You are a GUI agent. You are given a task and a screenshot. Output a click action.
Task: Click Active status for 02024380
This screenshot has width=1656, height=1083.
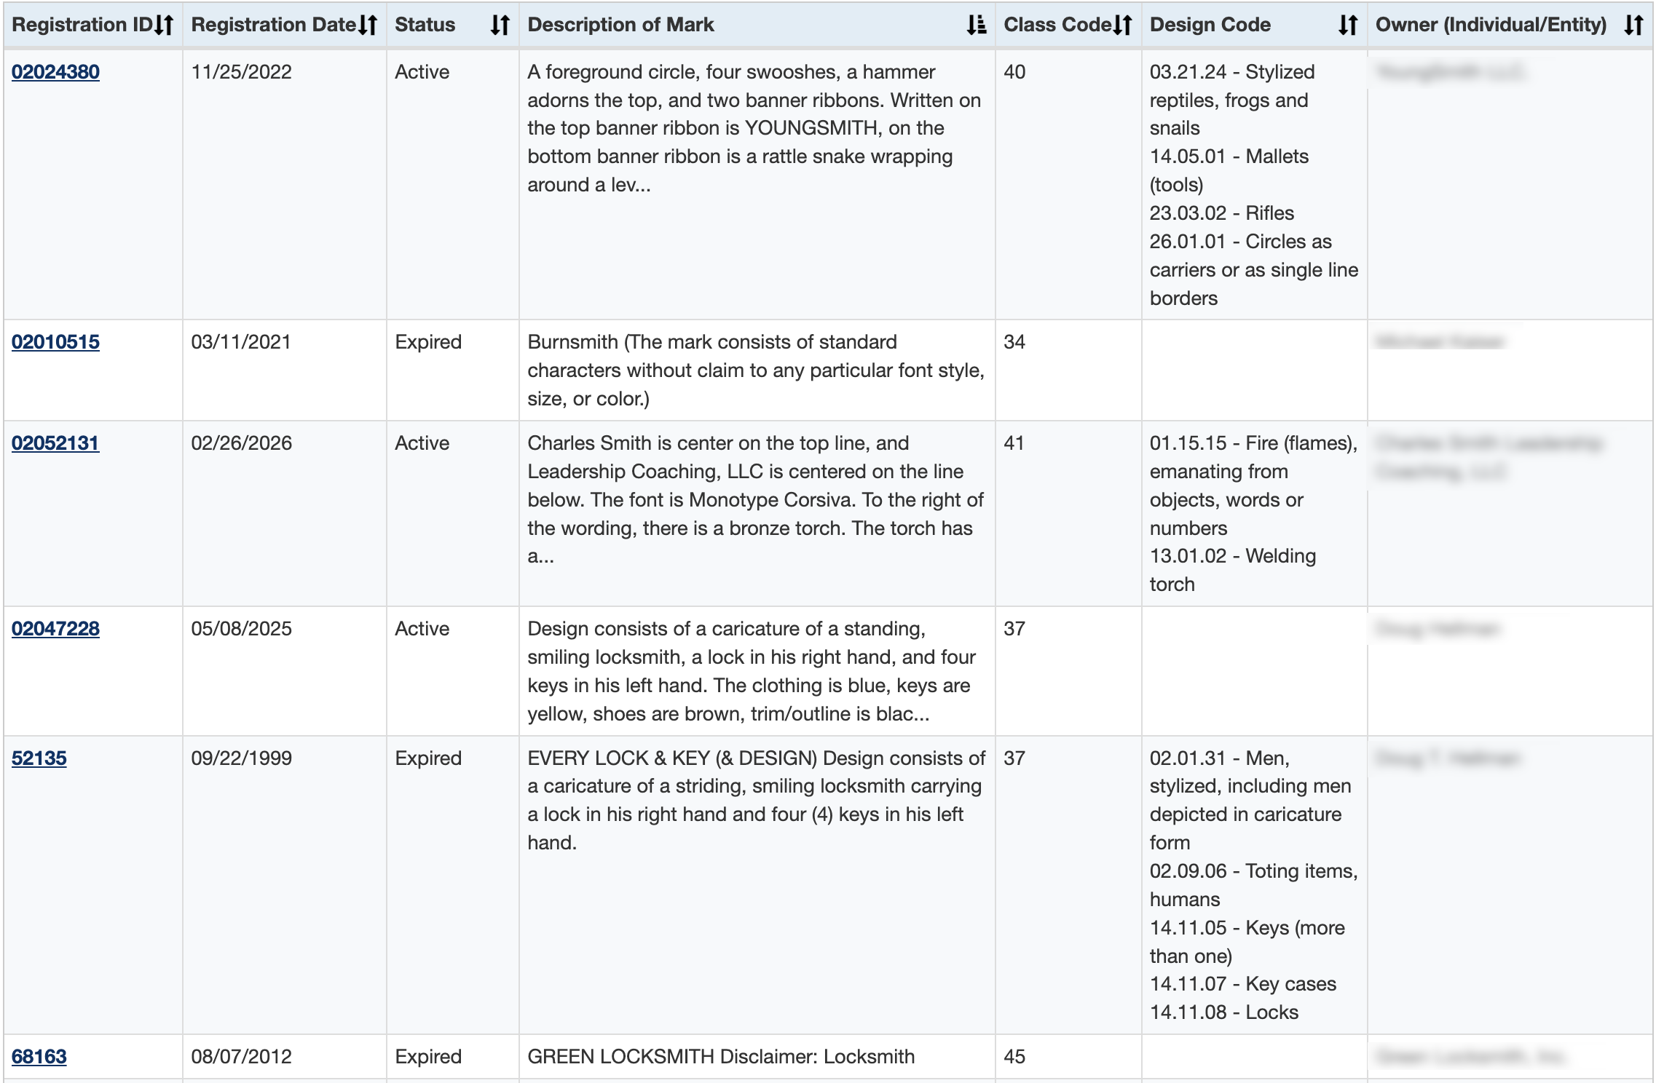(x=422, y=72)
